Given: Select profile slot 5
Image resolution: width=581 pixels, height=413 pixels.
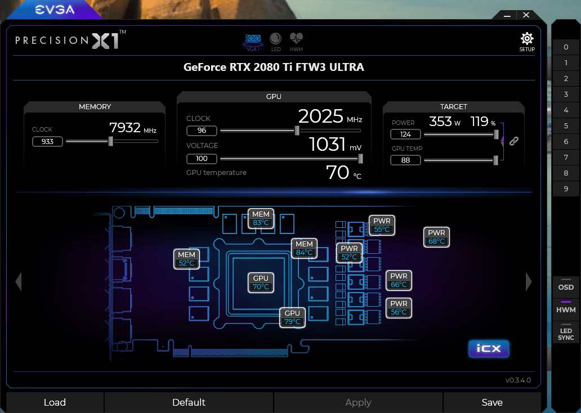Looking at the screenshot, I should (x=566, y=125).
